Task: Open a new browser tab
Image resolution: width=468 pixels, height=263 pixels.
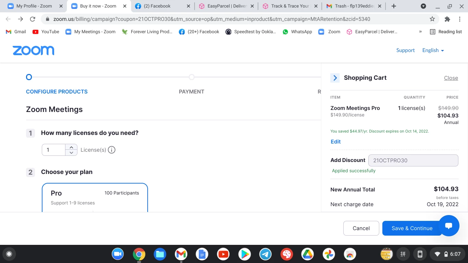Action: pos(394,6)
